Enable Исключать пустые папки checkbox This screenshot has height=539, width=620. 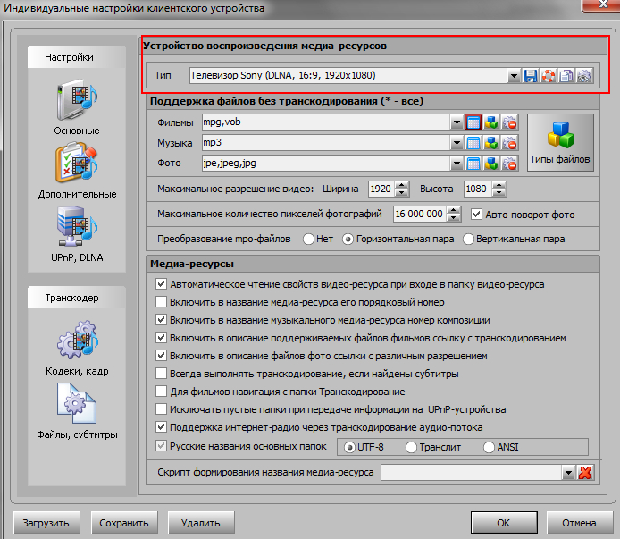point(162,409)
